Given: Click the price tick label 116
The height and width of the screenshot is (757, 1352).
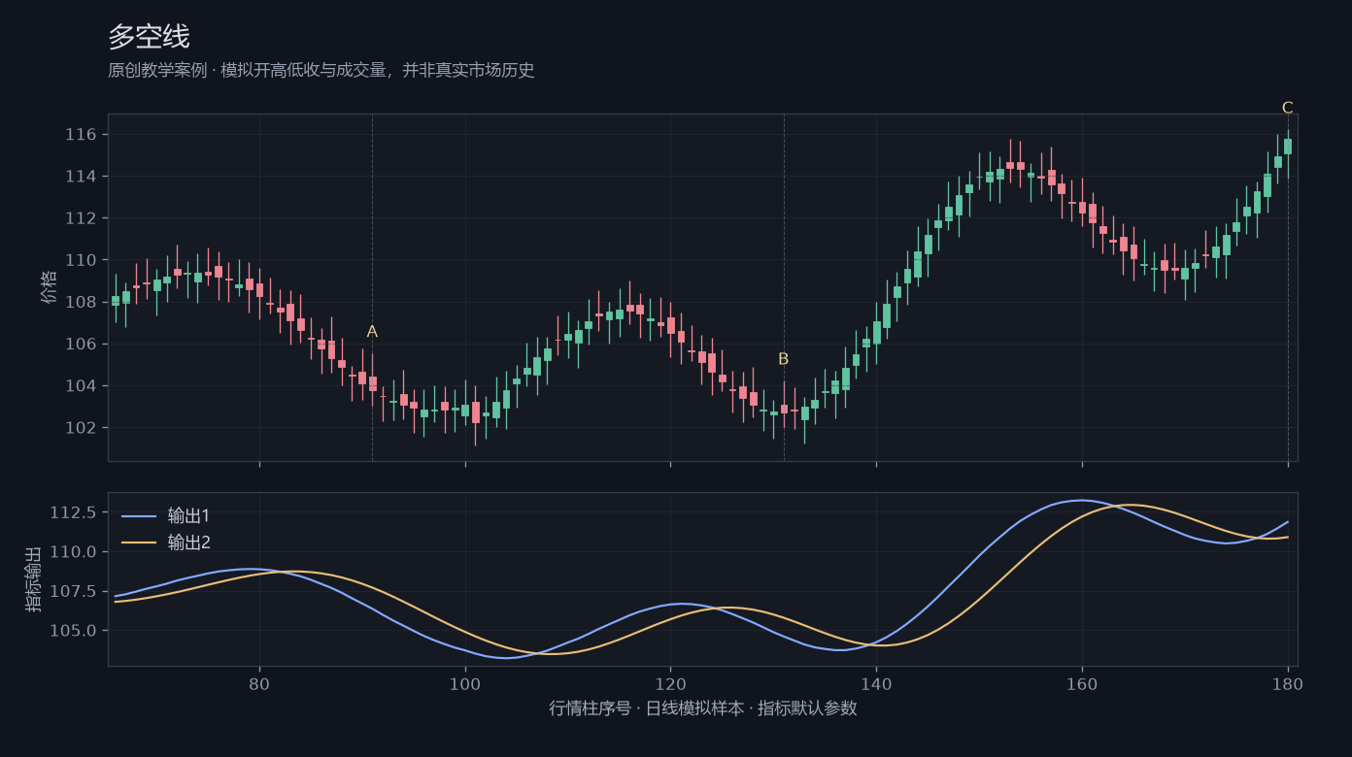Looking at the screenshot, I should click(x=81, y=134).
